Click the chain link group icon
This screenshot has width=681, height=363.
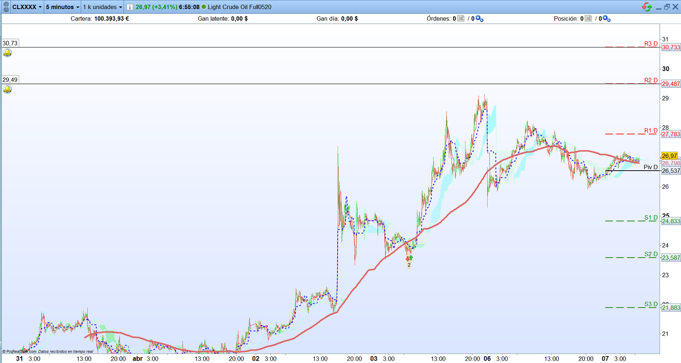pos(6,7)
